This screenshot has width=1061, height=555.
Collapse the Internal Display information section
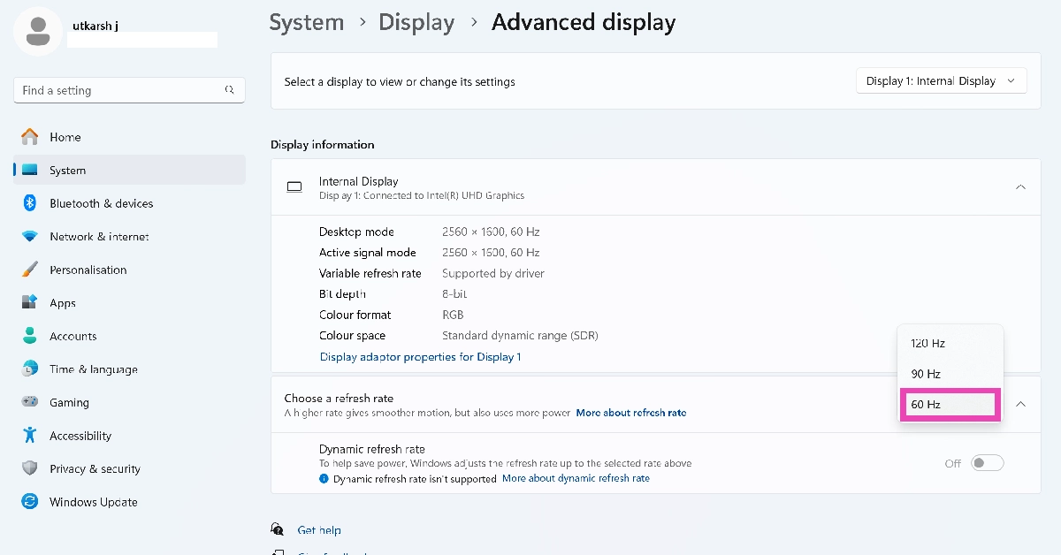[1020, 187]
